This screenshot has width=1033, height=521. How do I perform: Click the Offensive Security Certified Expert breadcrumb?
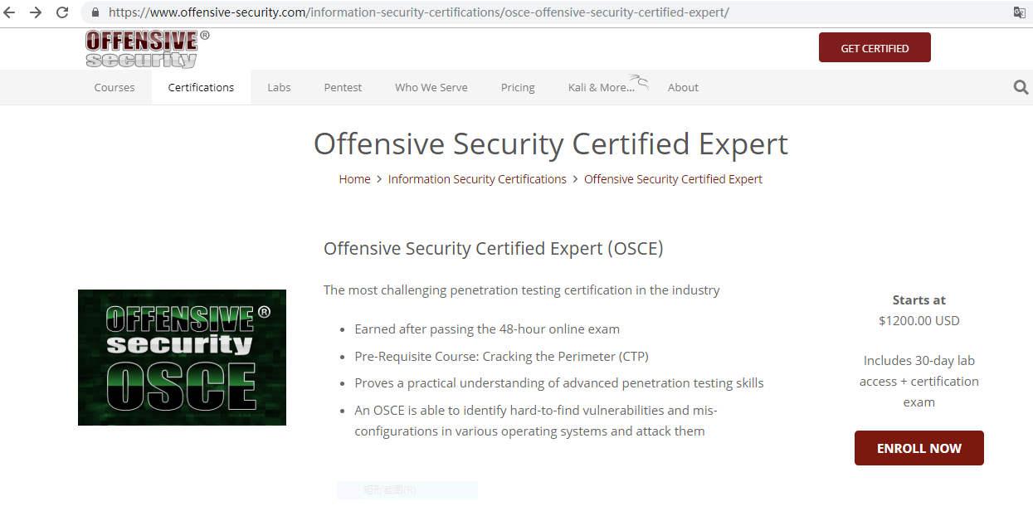(673, 179)
